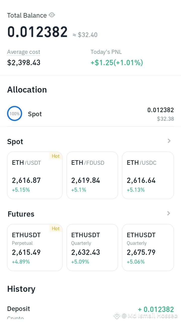Open the Spot section chevron arrow
The width and height of the screenshot is (181, 322).
click(169, 141)
